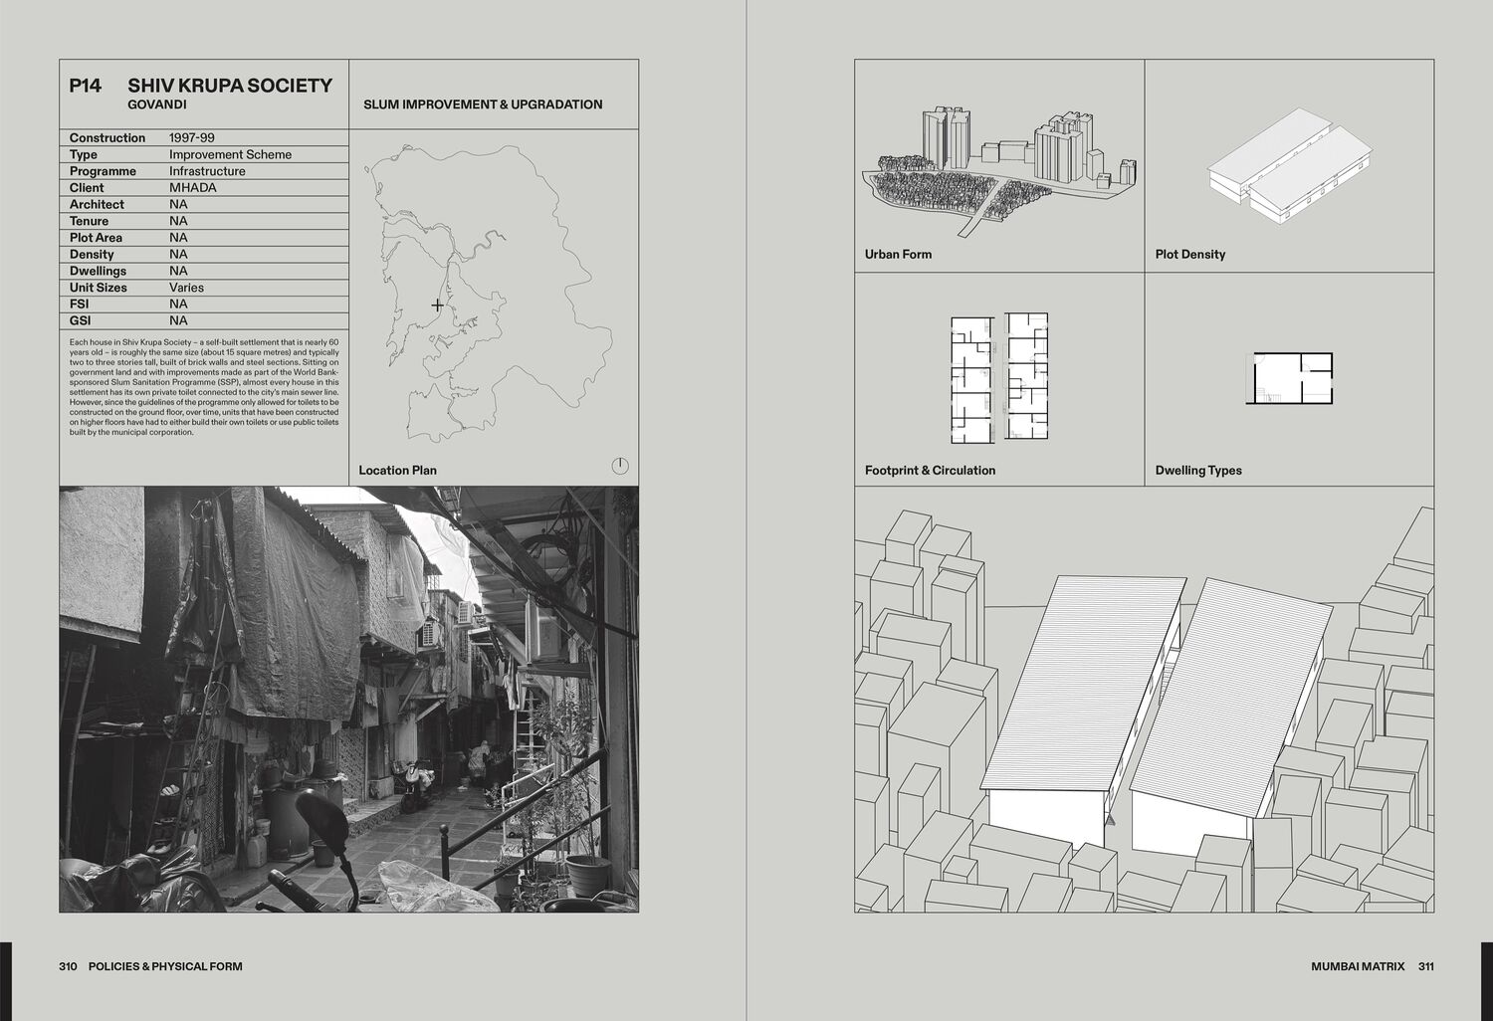Image resolution: width=1493 pixels, height=1021 pixels.
Task: Select the Programme Infrastructure table row
Action: (204, 171)
